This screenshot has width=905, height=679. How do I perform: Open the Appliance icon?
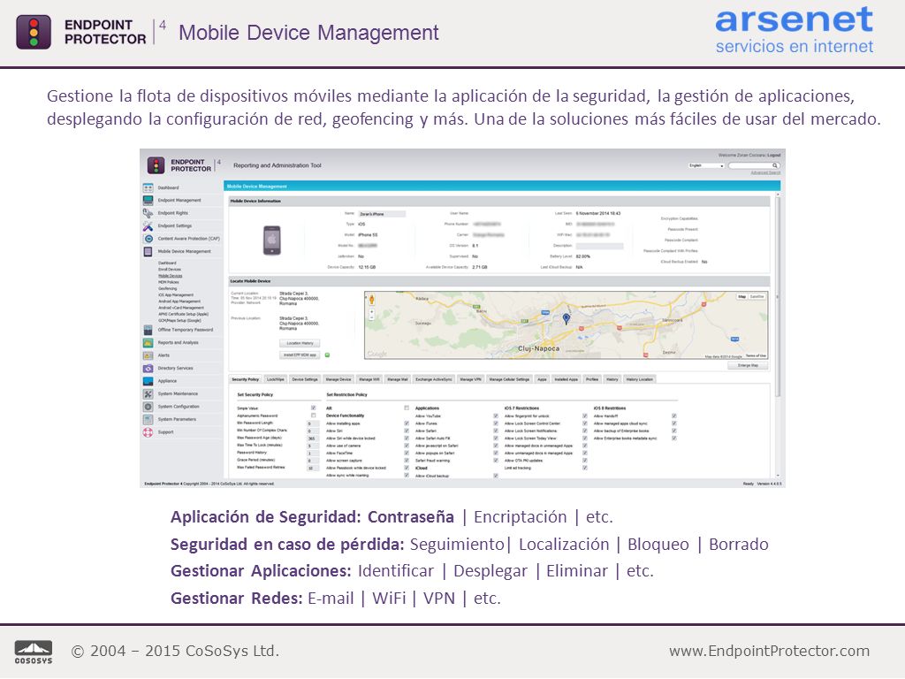pyautogui.click(x=148, y=381)
